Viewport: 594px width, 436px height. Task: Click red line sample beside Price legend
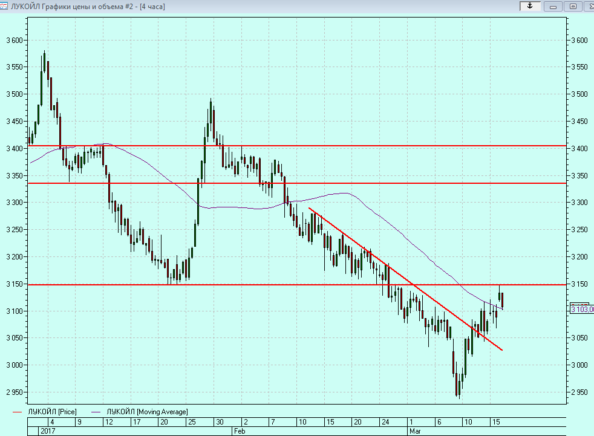tap(18, 412)
